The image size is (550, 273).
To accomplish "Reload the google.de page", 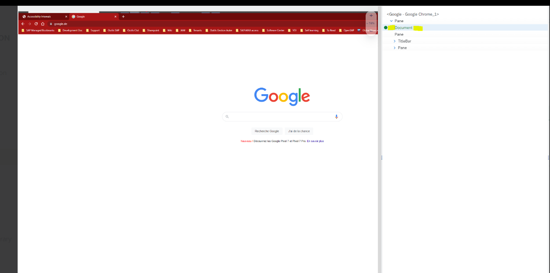I will coord(36,24).
